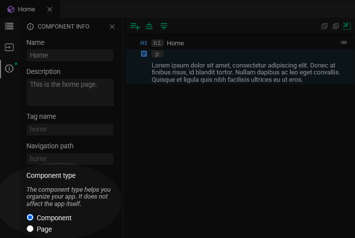Viewport: 355px width, 238px height.
Task: Click the Component type heading
Action: (x=51, y=175)
